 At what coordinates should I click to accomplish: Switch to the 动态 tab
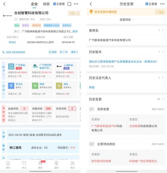pos(46,4)
